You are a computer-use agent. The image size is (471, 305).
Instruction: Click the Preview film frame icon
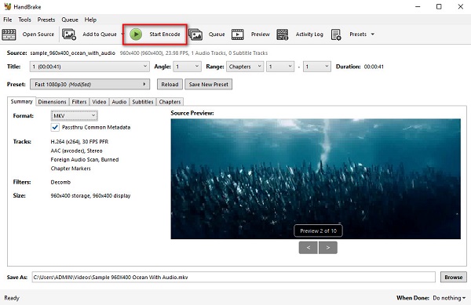[x=238, y=34]
